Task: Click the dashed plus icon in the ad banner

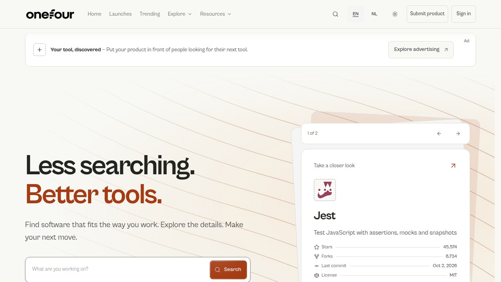Action: (x=40, y=50)
